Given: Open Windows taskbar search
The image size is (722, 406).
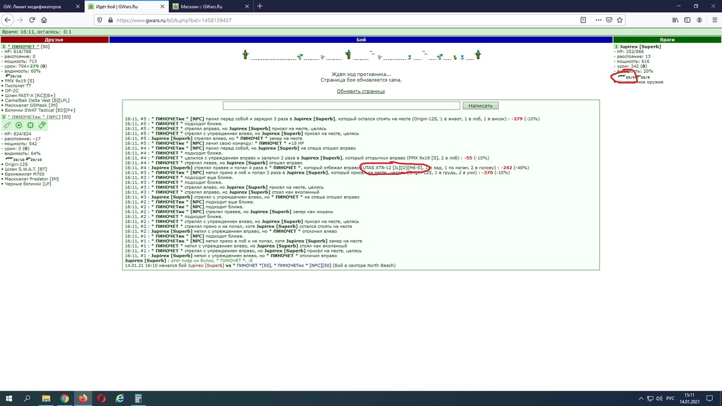Looking at the screenshot, I should 27,398.
